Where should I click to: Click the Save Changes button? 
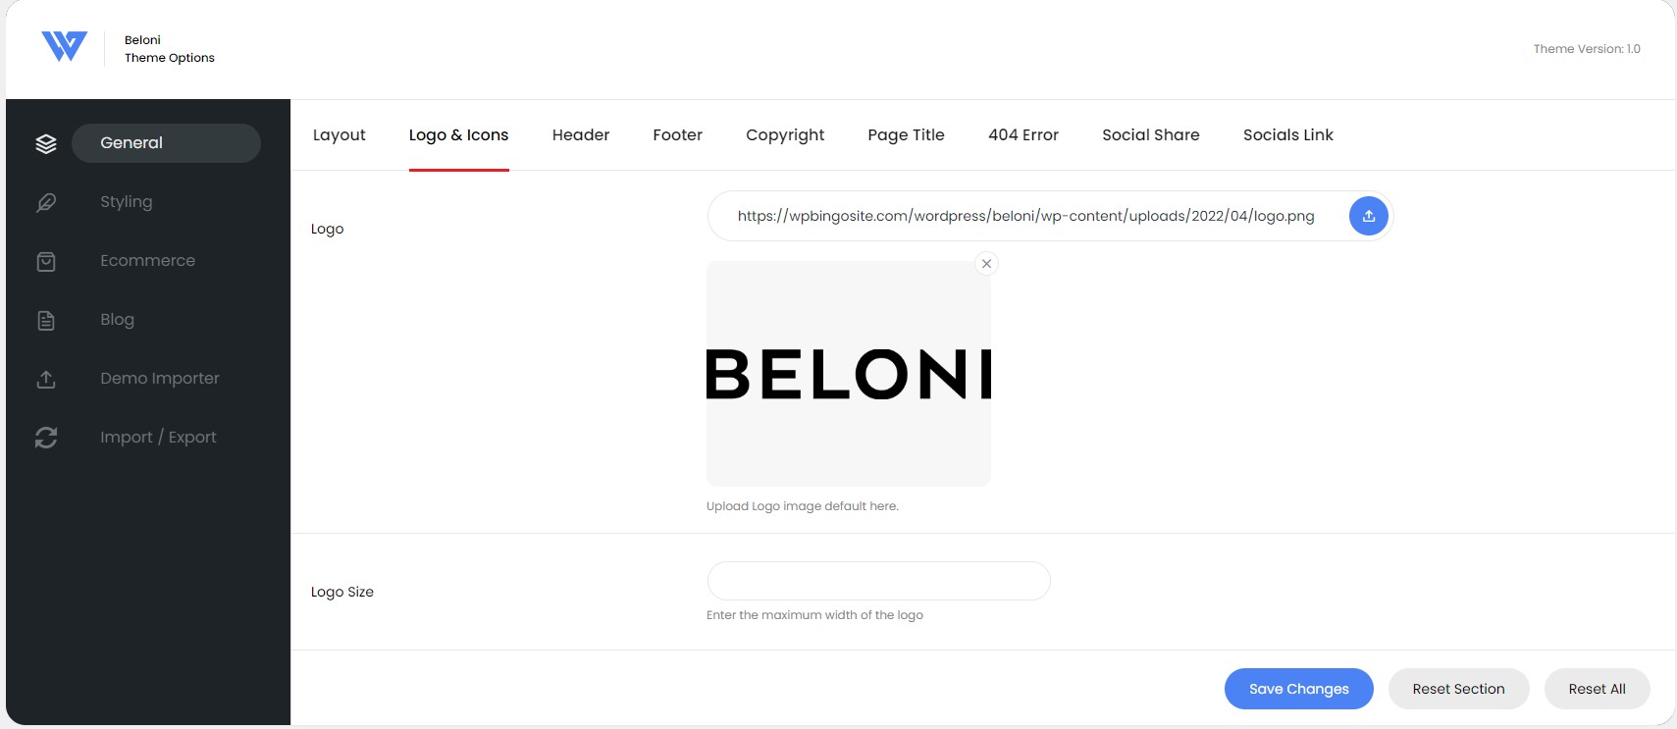1299,689
